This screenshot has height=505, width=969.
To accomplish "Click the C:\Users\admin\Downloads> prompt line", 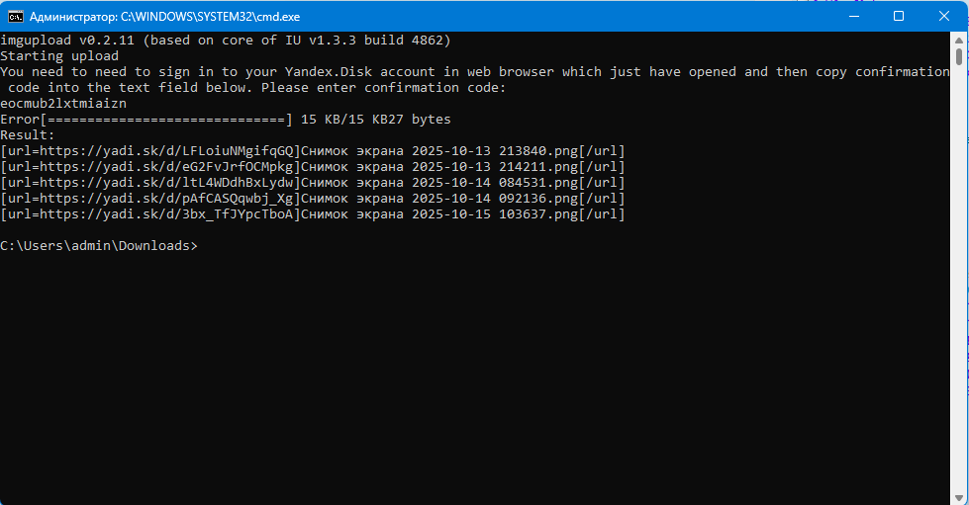I will (99, 246).
